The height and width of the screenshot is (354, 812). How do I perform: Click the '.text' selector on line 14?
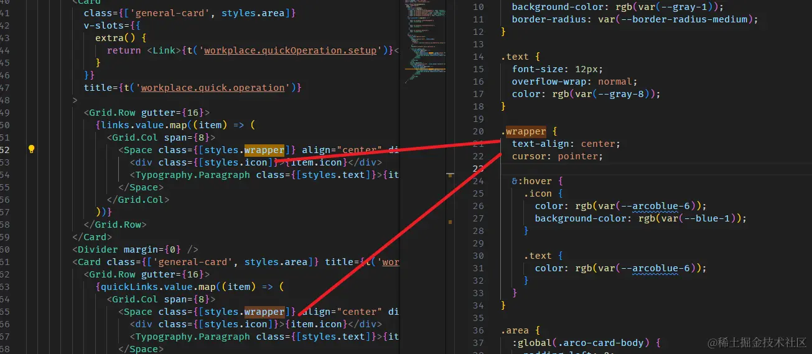pos(515,57)
